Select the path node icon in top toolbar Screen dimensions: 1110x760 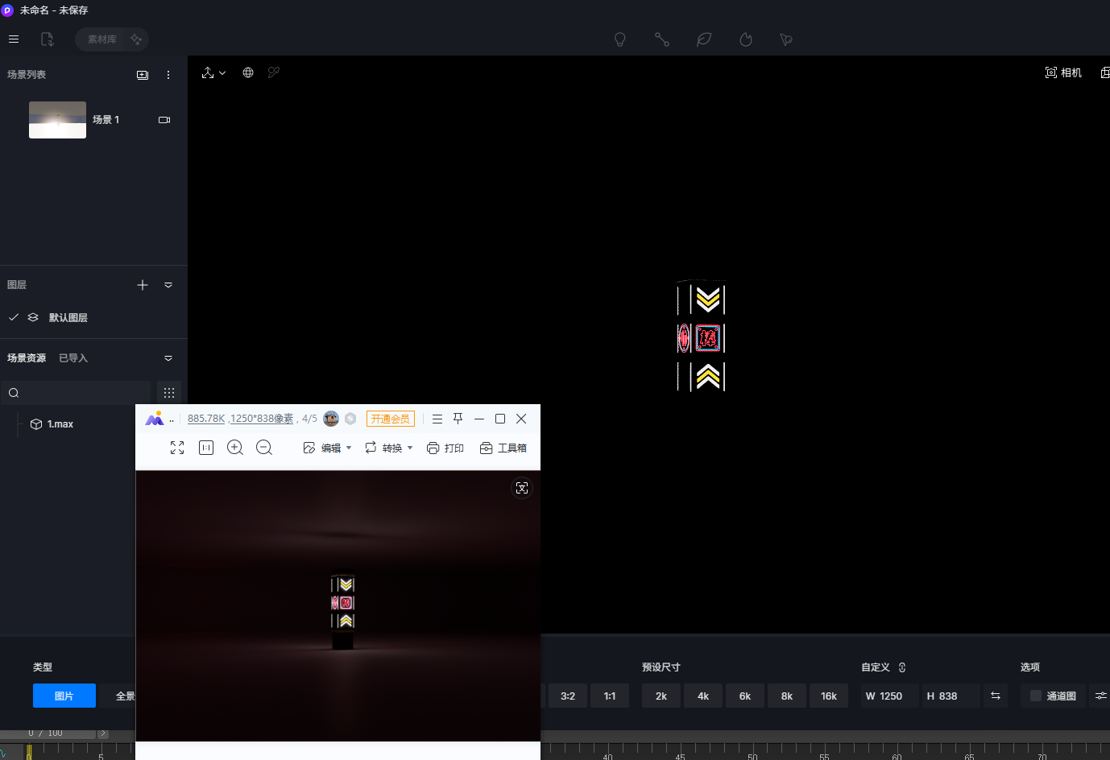point(662,39)
